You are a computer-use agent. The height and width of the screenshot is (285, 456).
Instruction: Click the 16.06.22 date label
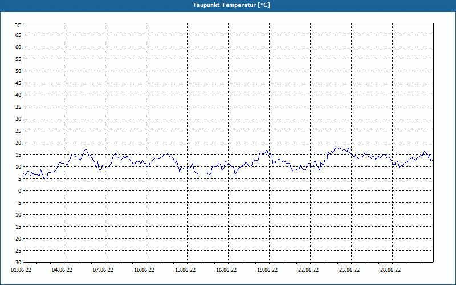point(226,270)
